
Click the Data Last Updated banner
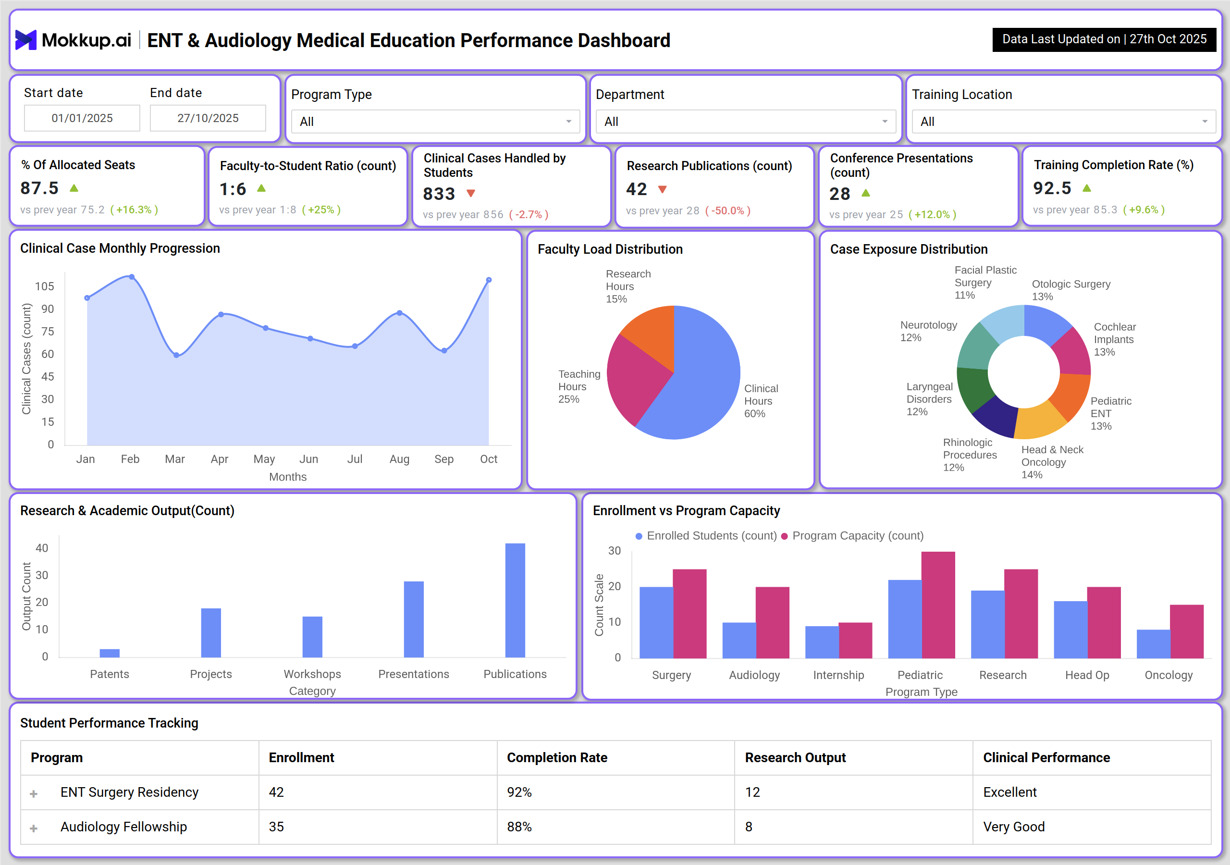1104,39
